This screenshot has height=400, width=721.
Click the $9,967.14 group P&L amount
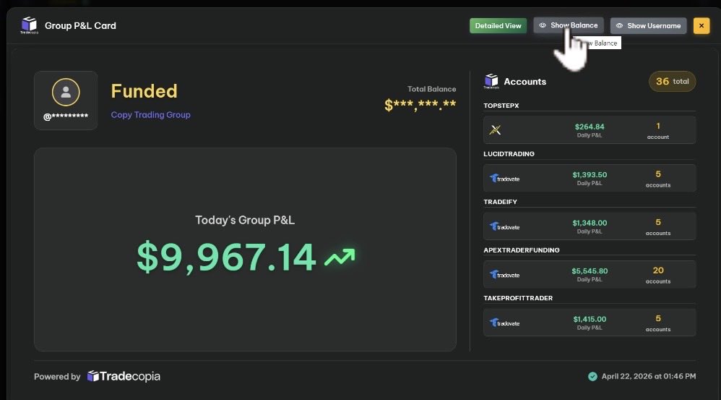226,257
